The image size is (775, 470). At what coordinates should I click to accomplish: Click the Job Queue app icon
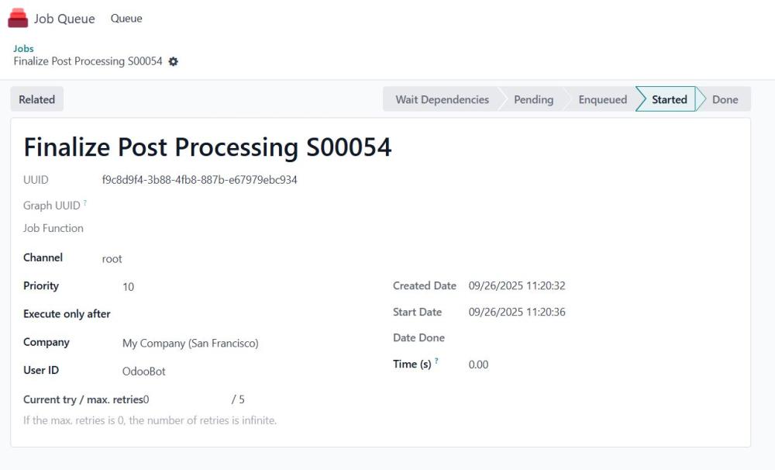18,19
